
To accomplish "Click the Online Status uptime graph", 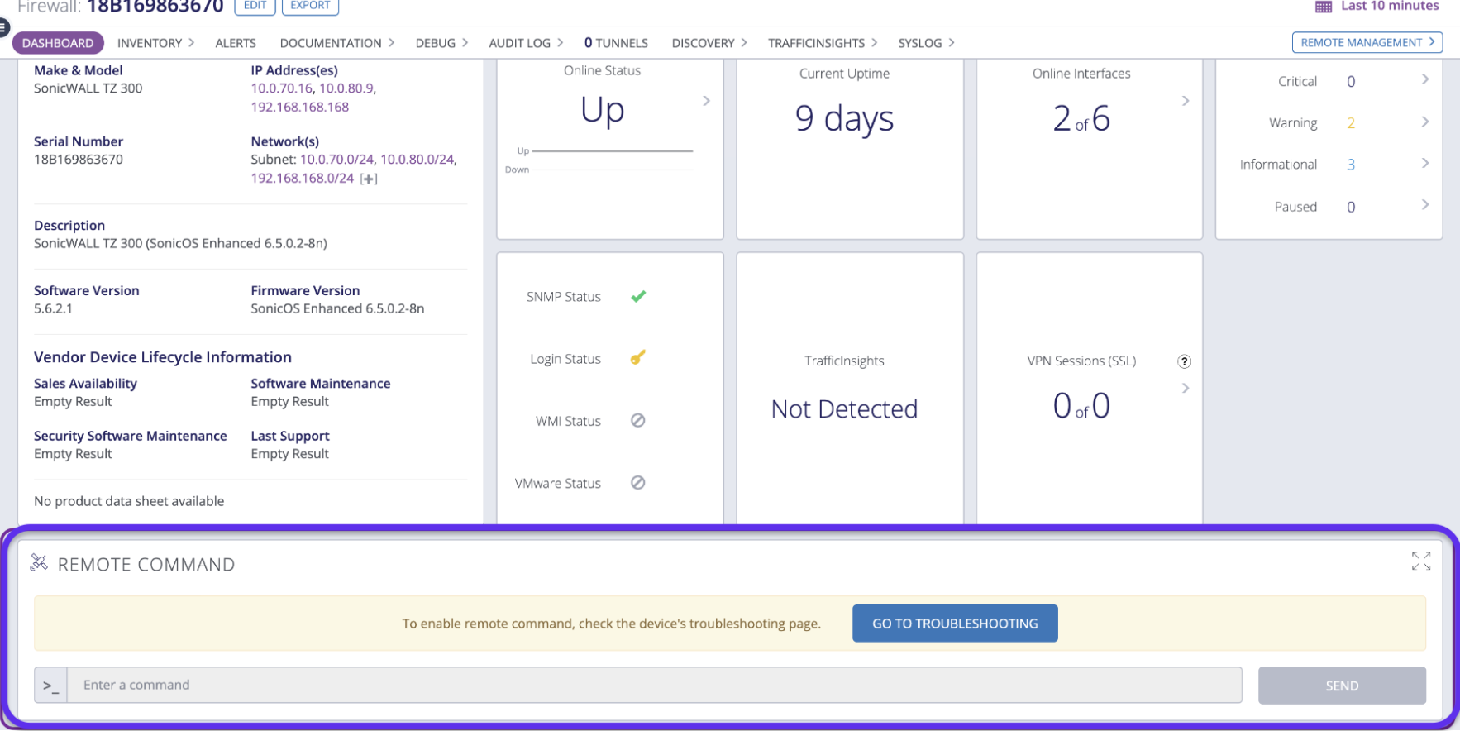I will pyautogui.click(x=600, y=160).
